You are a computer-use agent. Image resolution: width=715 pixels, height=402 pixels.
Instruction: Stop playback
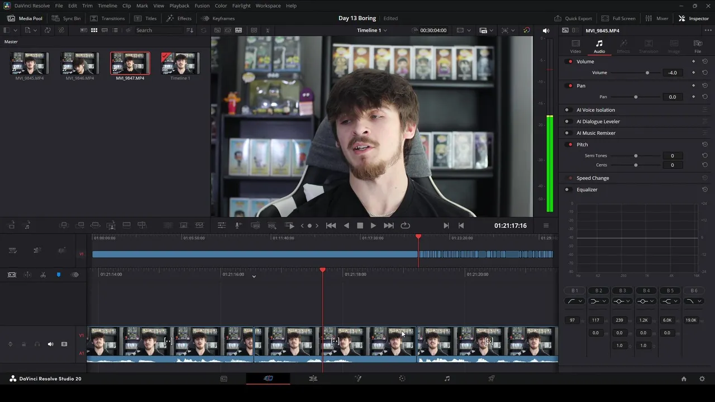[x=360, y=226]
